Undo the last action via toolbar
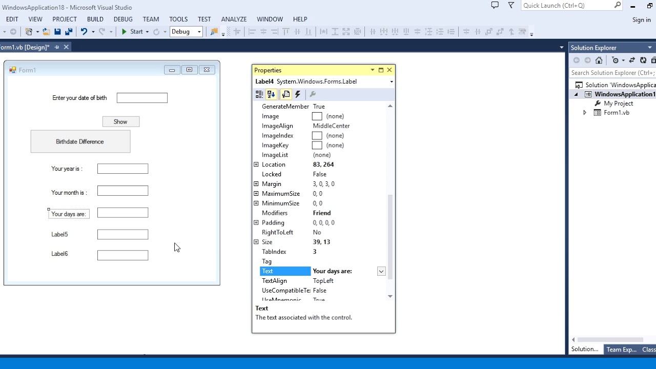This screenshot has width=656, height=369. tap(84, 32)
